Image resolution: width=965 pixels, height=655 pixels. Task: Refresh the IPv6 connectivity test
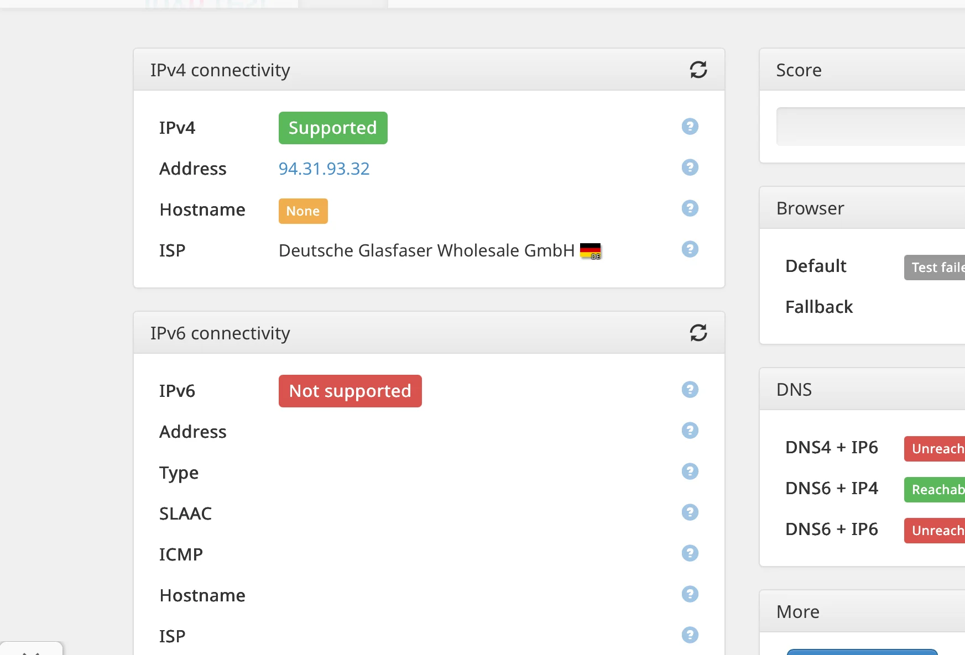[x=698, y=333]
